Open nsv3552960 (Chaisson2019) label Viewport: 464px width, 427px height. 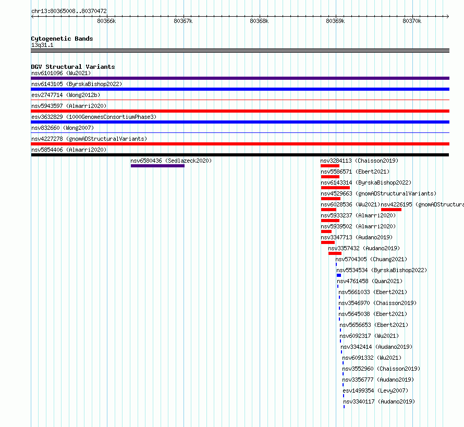pyautogui.click(x=381, y=369)
